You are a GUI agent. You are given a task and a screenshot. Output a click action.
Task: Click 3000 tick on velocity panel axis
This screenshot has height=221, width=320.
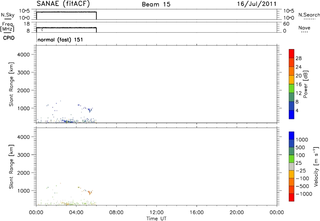(x=24, y=155)
